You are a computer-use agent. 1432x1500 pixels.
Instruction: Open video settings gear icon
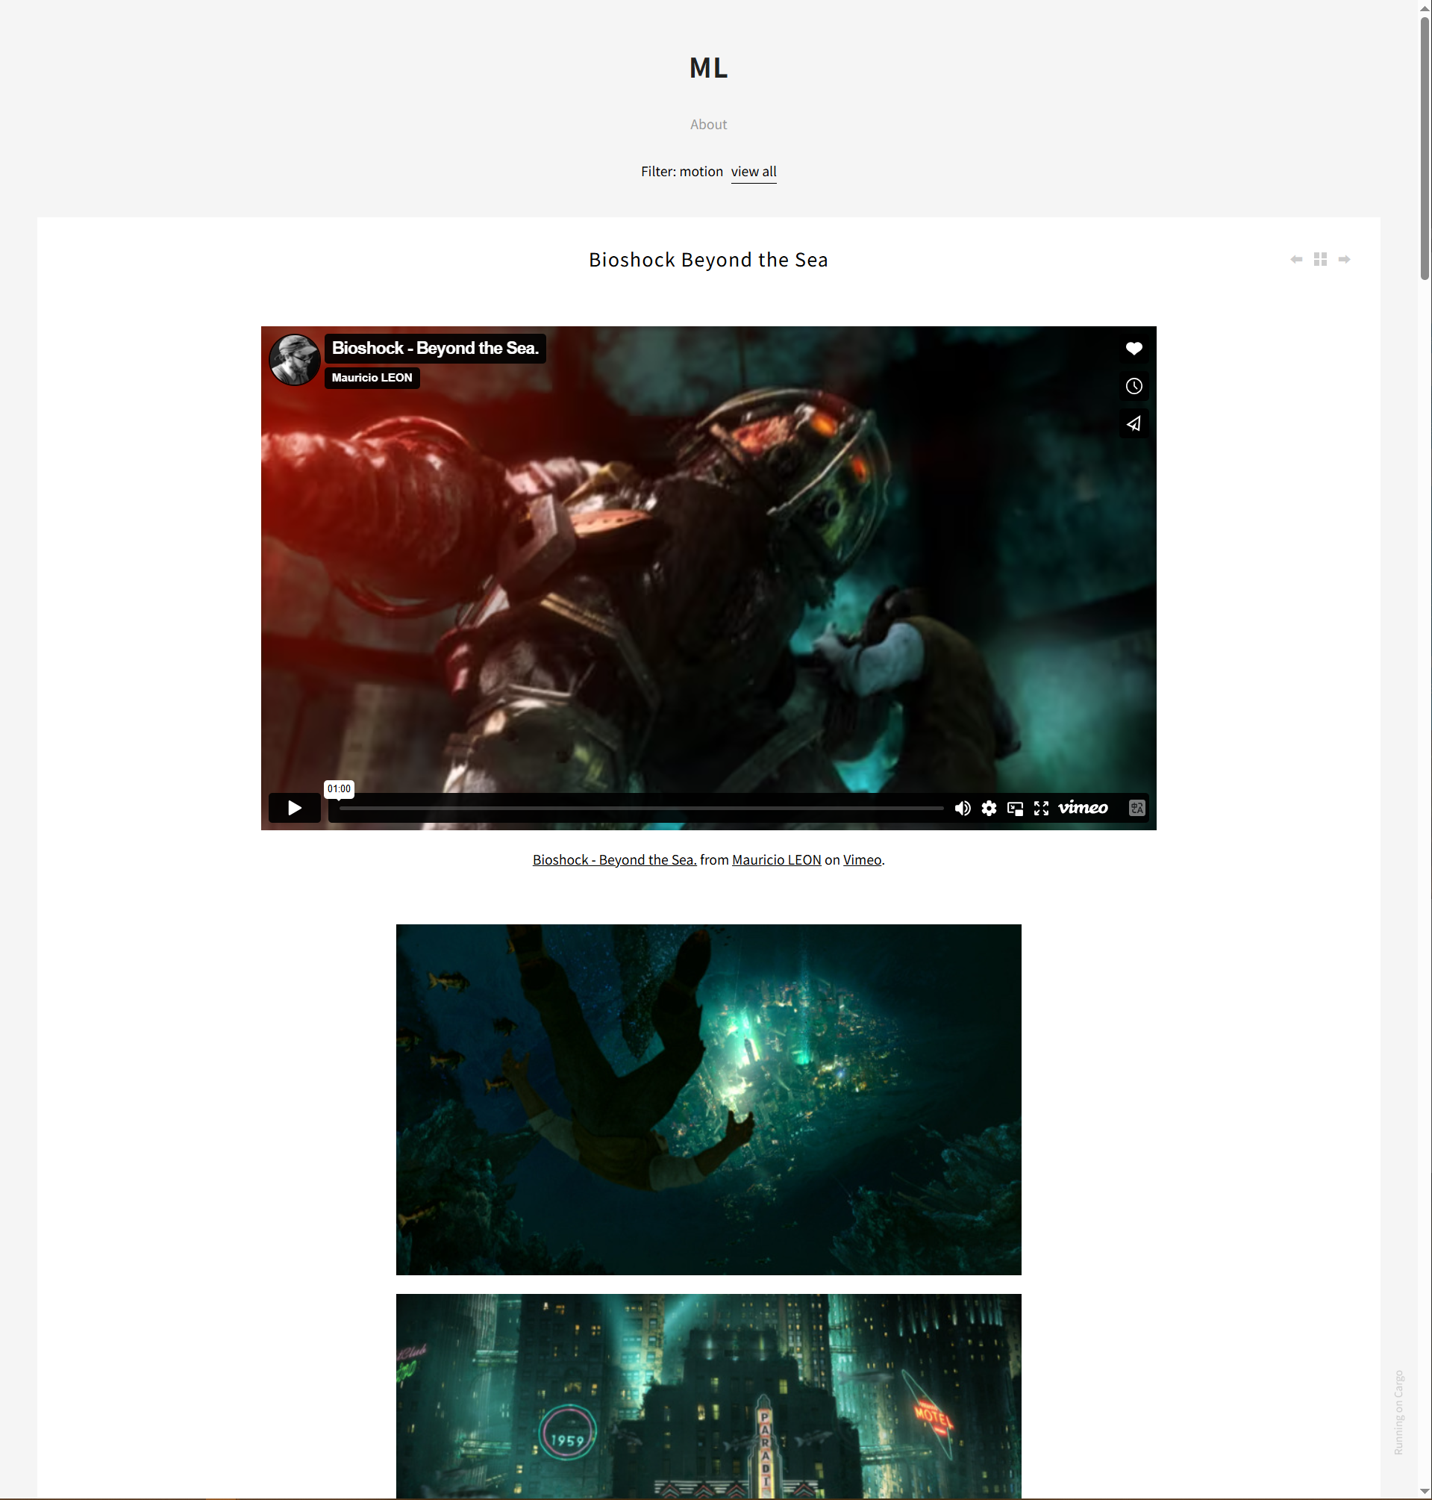989,808
